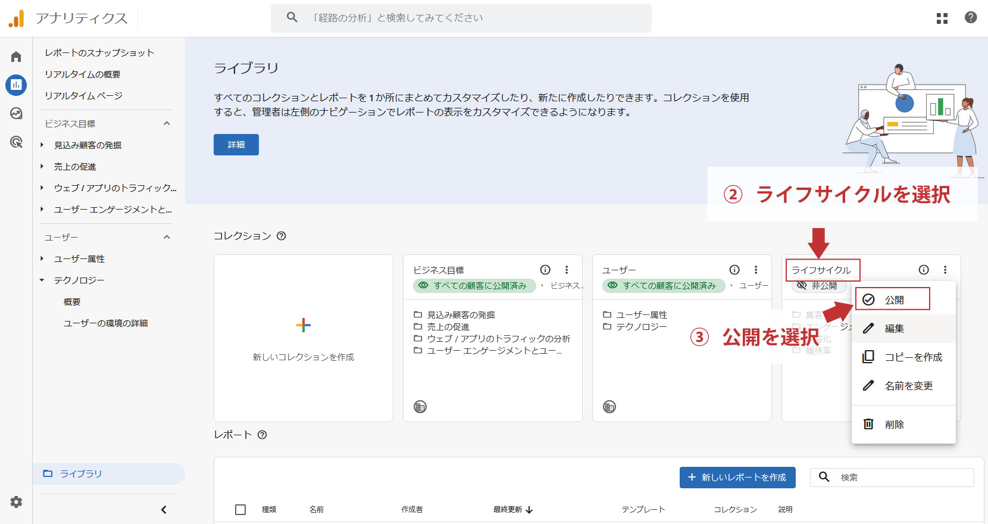Open the Home icon in left rail
The image size is (988, 524).
[16, 57]
